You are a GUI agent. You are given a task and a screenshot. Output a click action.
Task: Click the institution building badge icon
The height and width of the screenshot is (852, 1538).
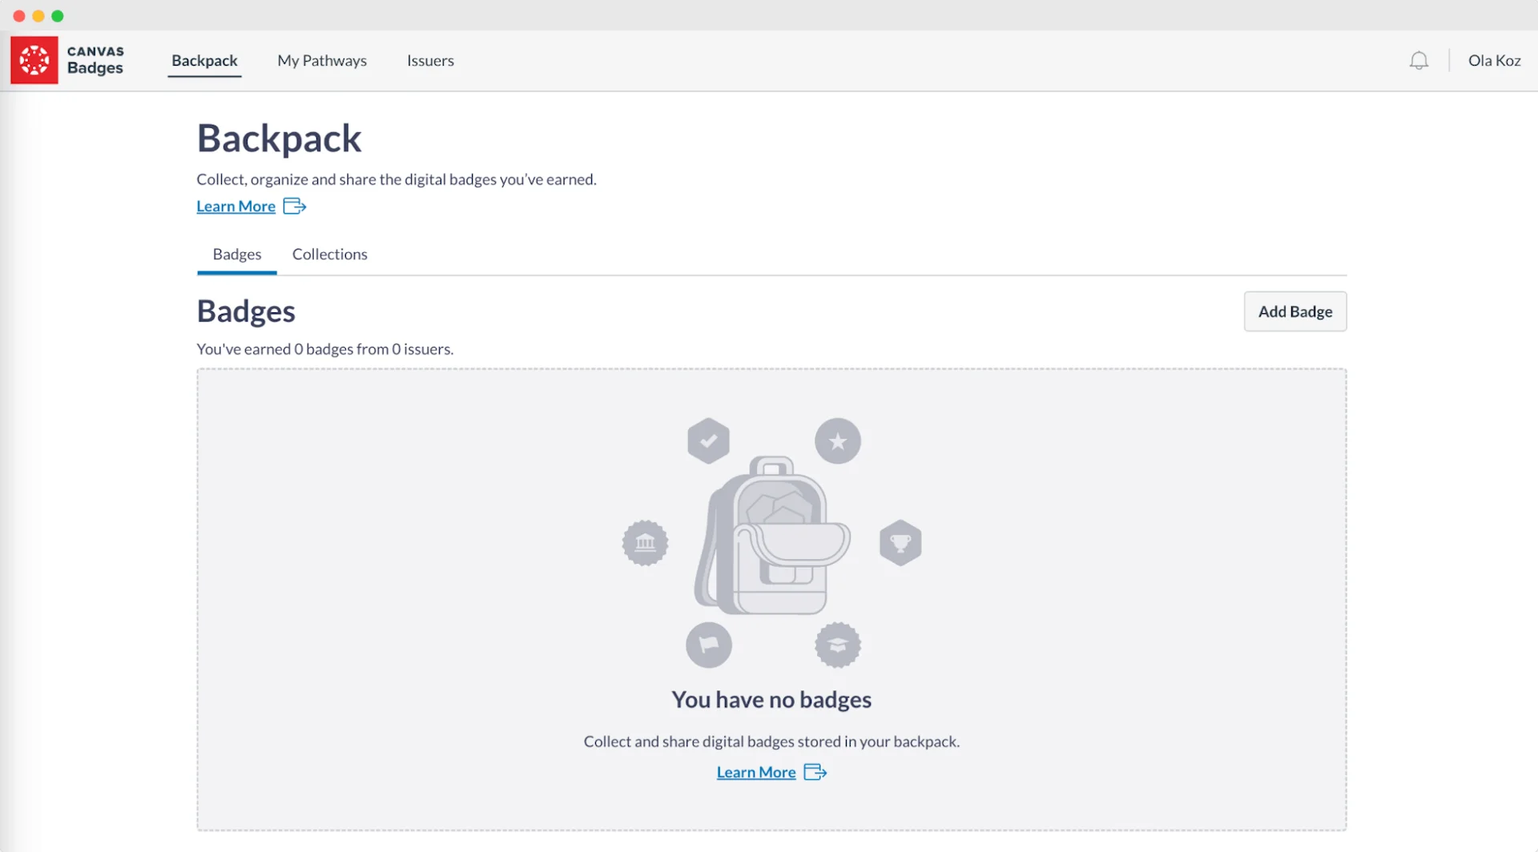(x=645, y=543)
